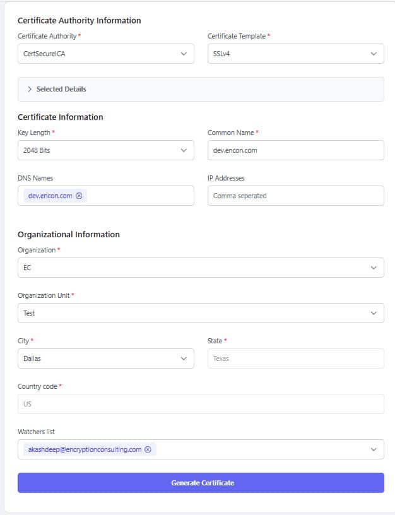Open the City dropdown showing Dallas
Viewport: 395px width, 515px height.
[x=105, y=358]
